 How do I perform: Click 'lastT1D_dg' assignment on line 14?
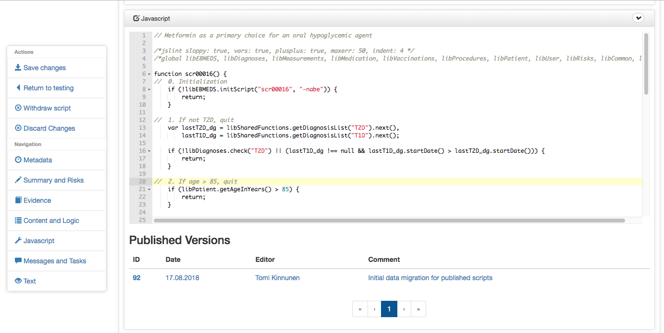tap(292, 136)
